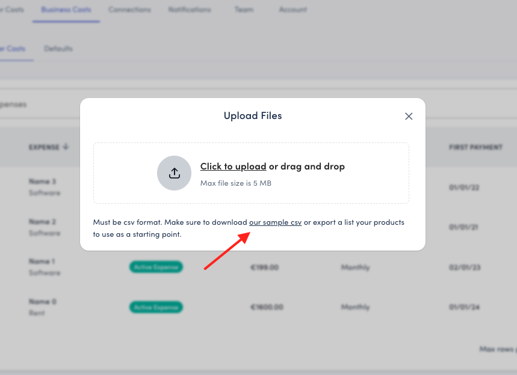The height and width of the screenshot is (375, 517).
Task: Close the Upload Files dialog
Action: pos(409,117)
